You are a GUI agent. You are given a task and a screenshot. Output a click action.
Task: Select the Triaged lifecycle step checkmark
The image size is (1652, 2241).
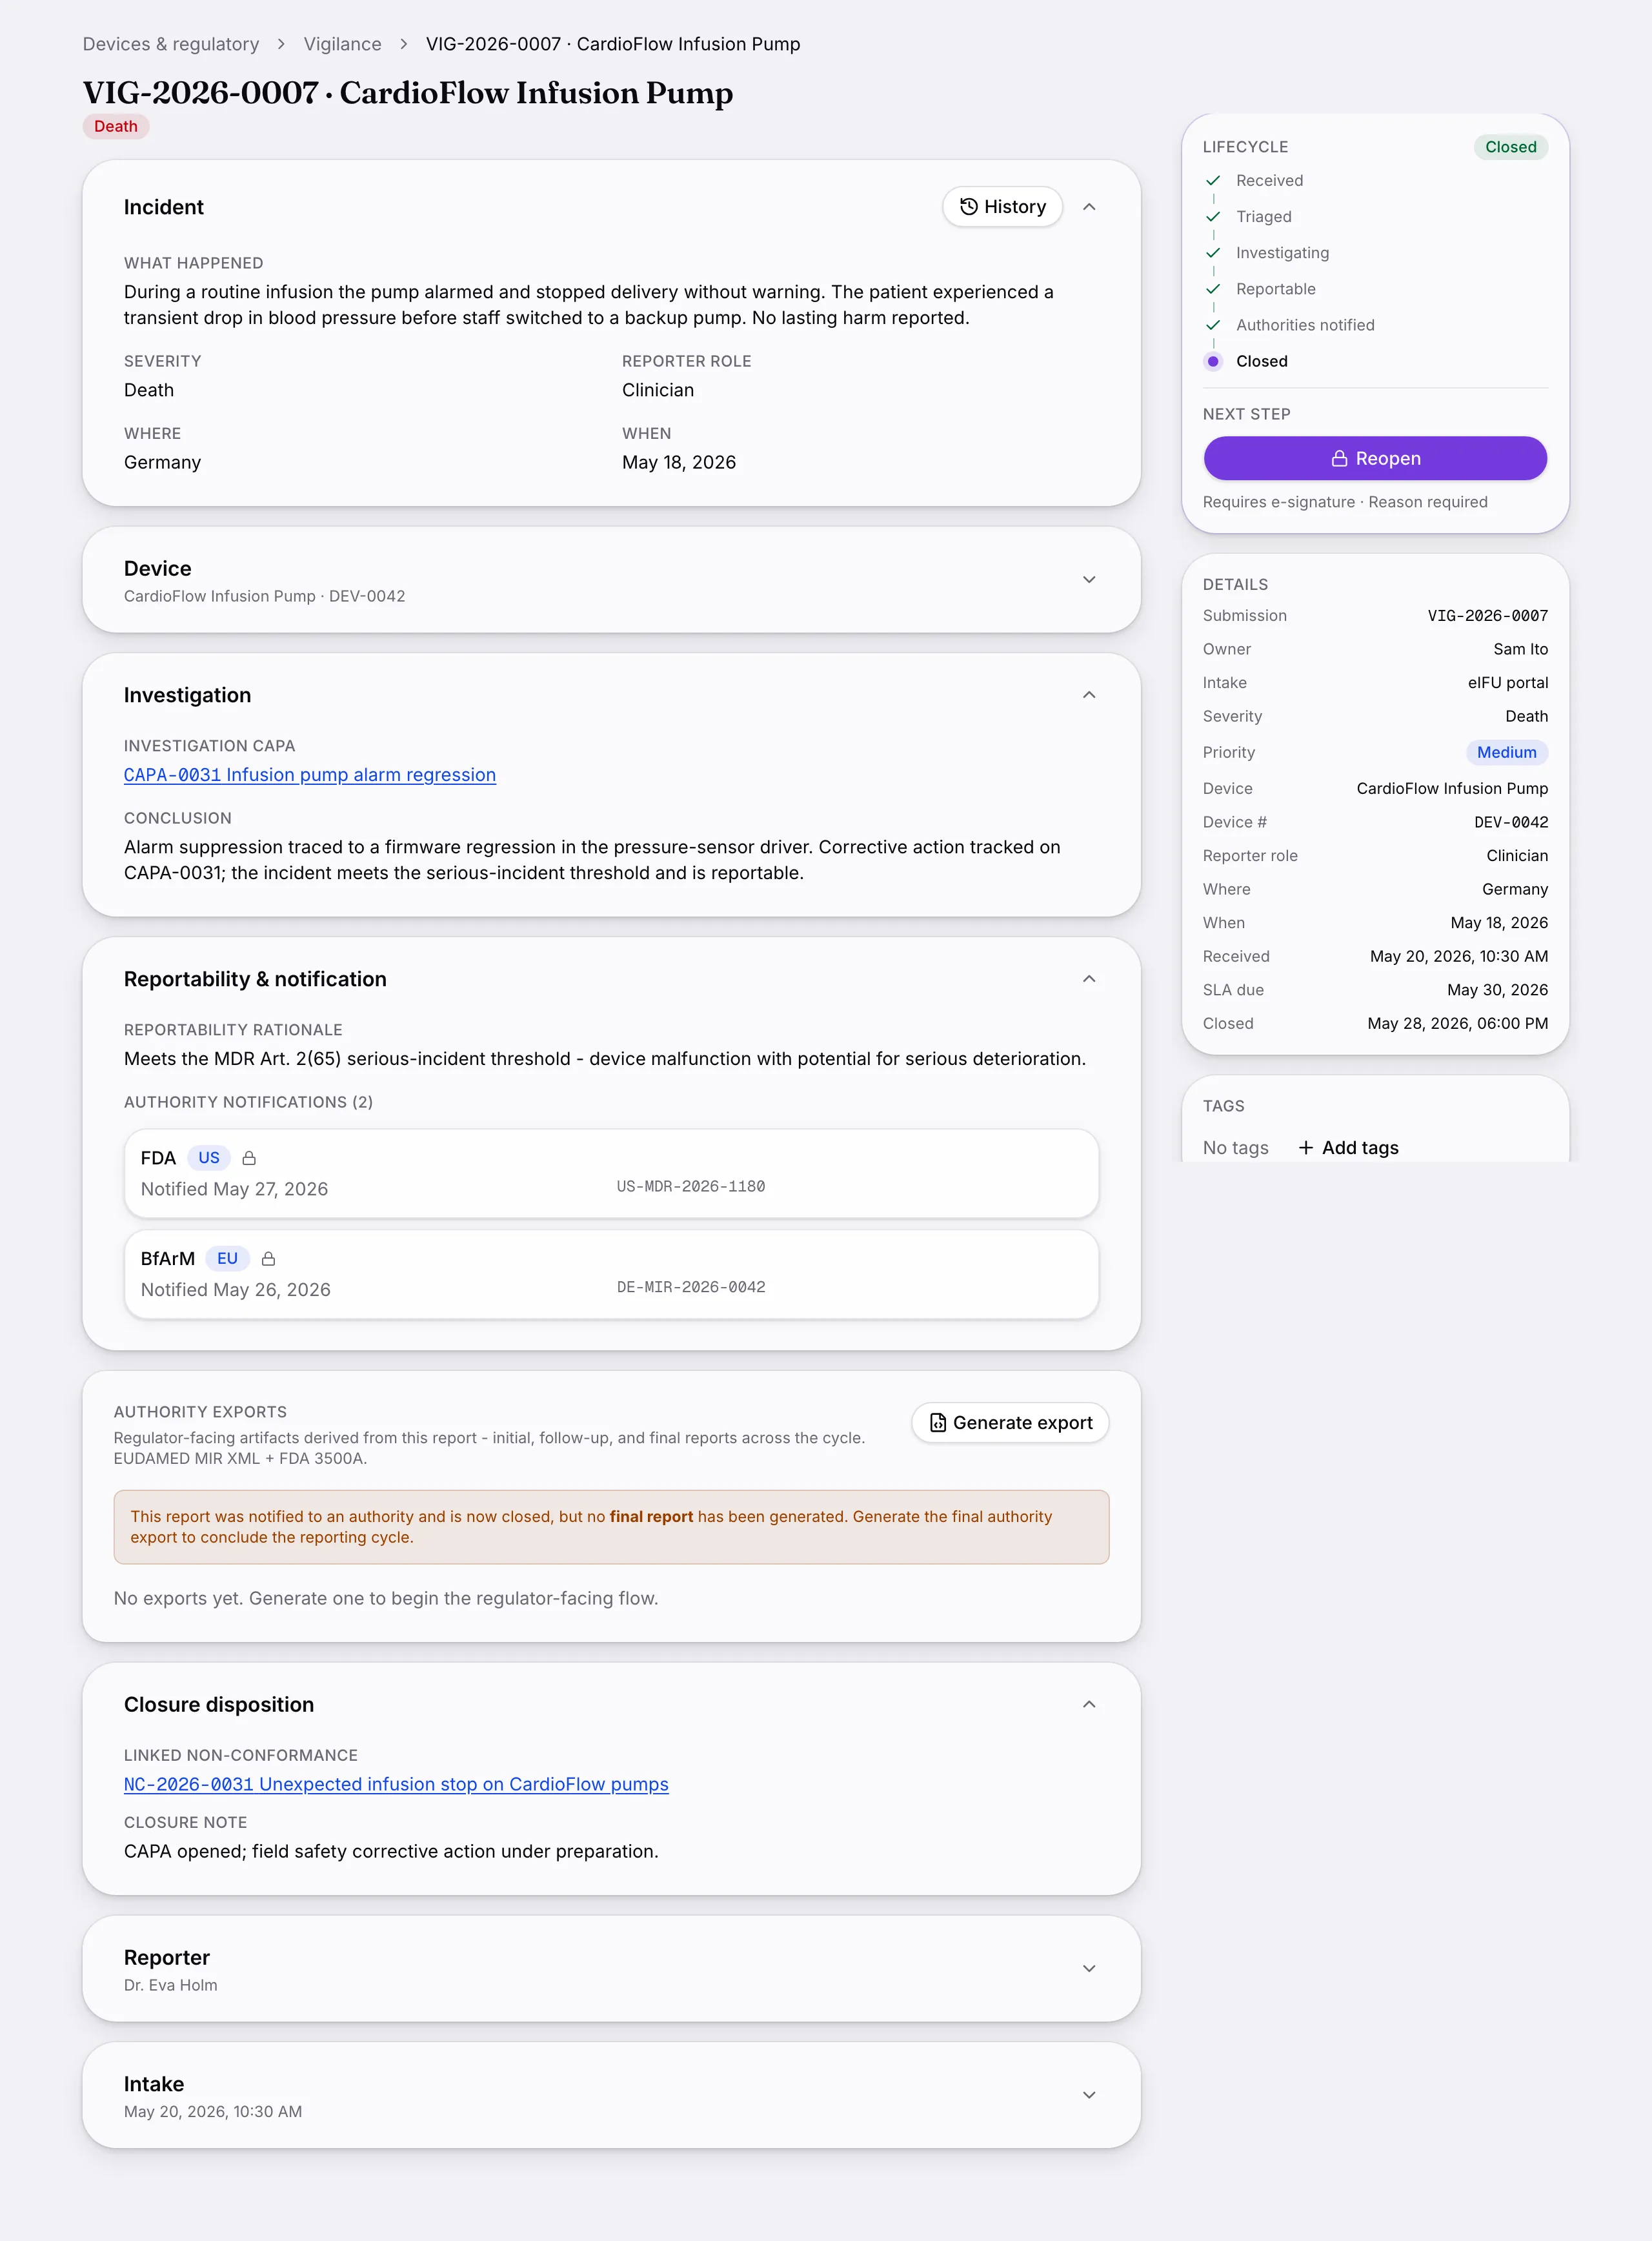tap(1213, 217)
